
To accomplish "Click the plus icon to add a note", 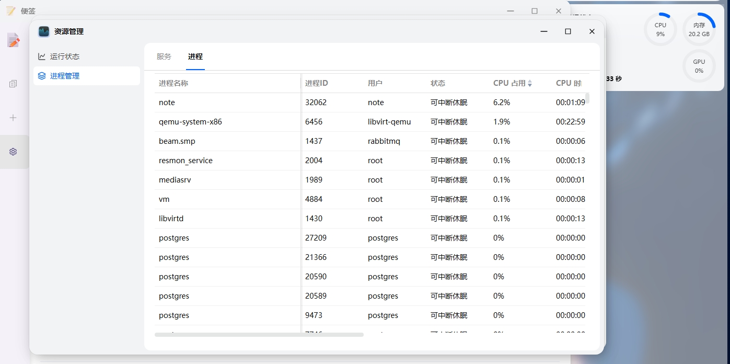I will [13, 118].
